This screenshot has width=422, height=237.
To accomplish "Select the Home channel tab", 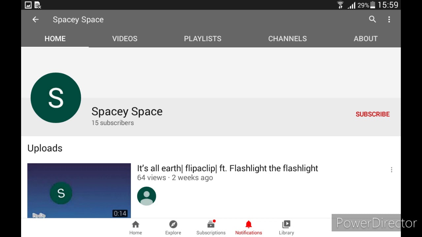I will click(x=55, y=39).
